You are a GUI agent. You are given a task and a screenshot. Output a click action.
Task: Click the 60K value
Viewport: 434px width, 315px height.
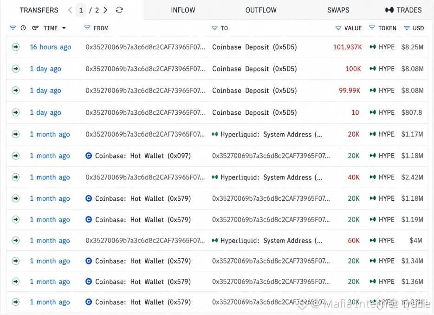click(x=353, y=241)
